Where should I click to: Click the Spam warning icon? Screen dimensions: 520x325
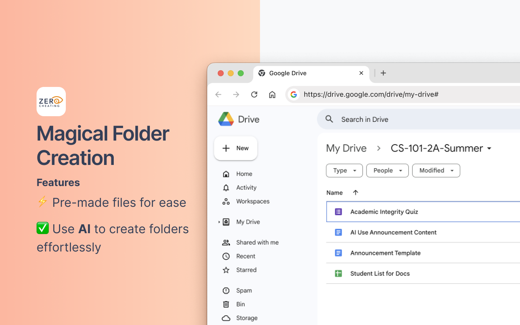click(226, 290)
